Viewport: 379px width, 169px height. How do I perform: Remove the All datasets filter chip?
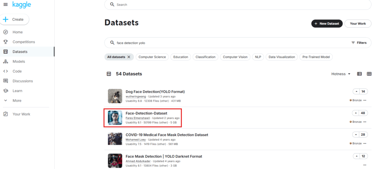click(x=129, y=57)
